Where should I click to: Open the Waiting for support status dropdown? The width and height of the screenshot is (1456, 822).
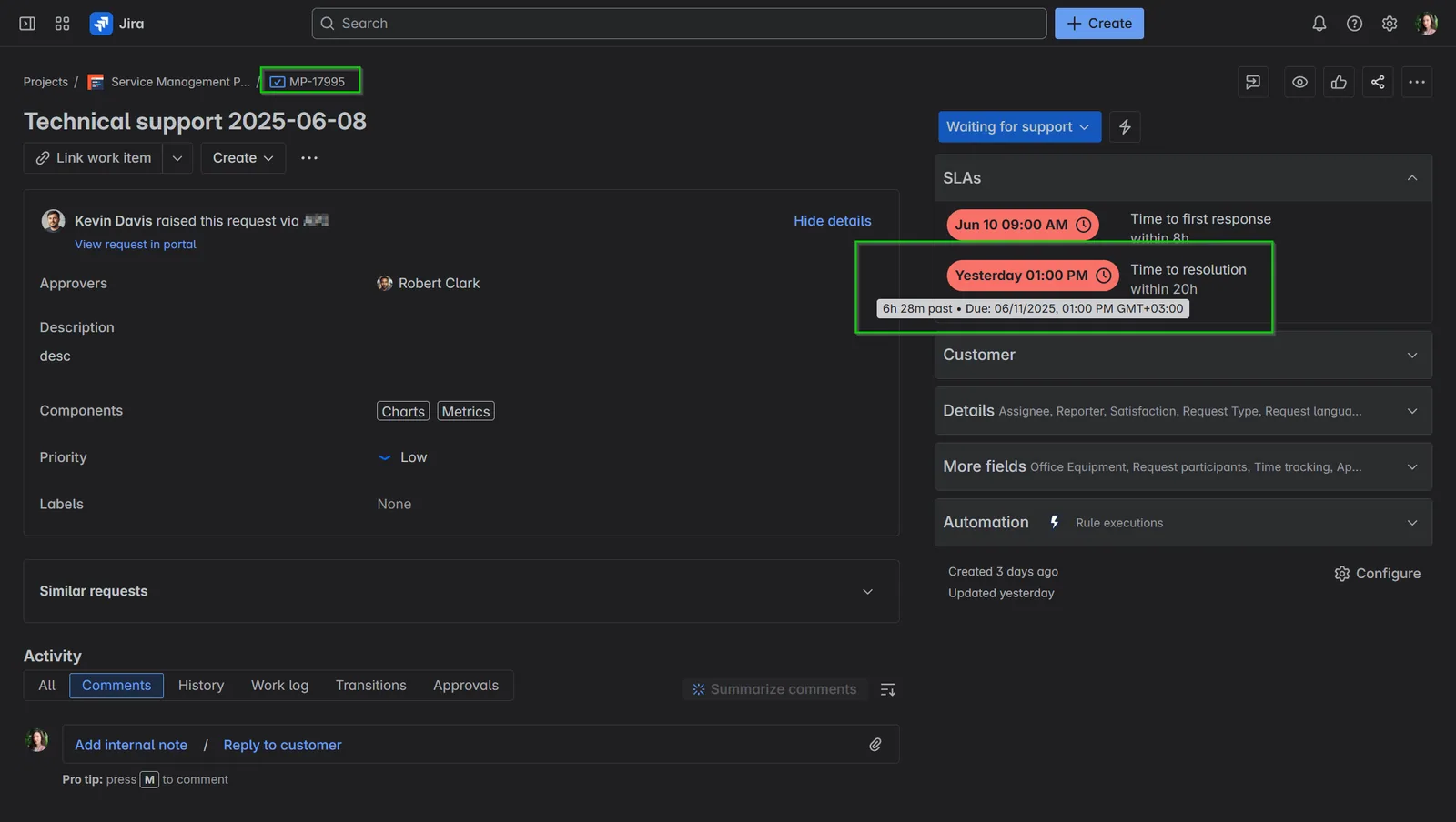click(1019, 126)
